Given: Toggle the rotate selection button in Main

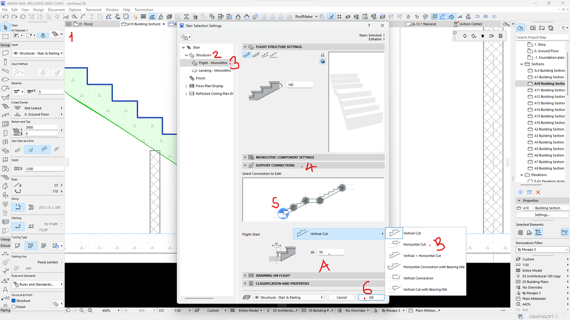Looking at the screenshot, I should (x=43, y=35).
